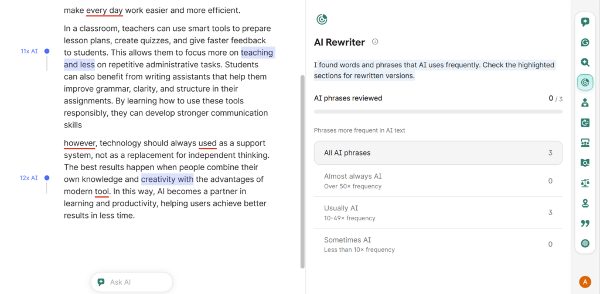Click the info icon beside AI Rewriter
This screenshot has width=600, height=294.
(x=375, y=42)
